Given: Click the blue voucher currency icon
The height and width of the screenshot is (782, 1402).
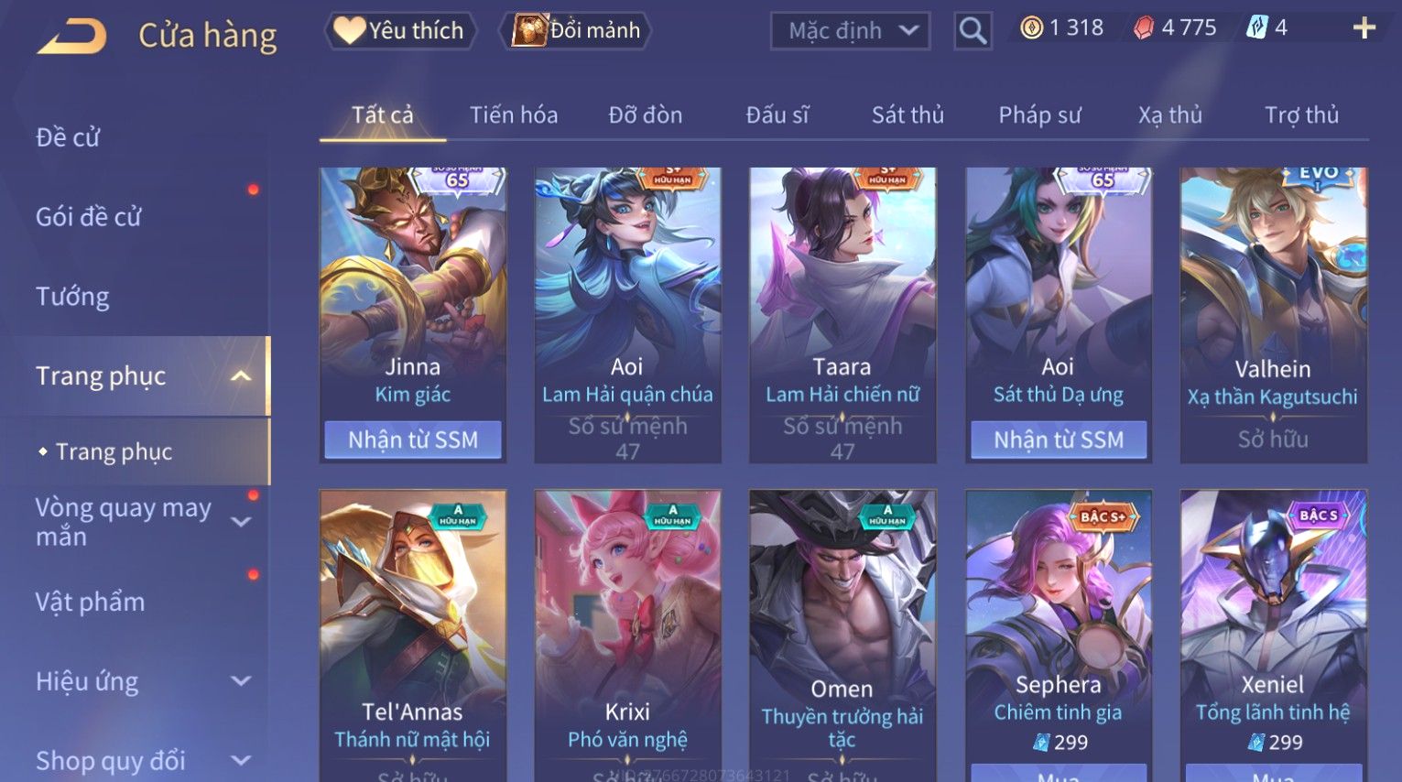Looking at the screenshot, I should click(1256, 28).
